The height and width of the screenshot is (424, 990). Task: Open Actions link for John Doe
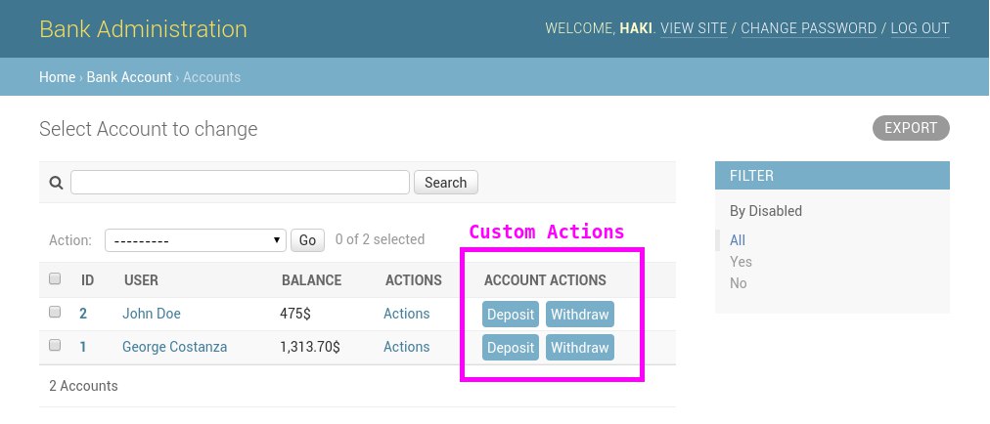pyautogui.click(x=407, y=314)
